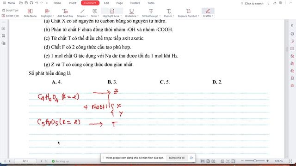Image resolution: width=296 pixels, height=166 pixels.
Task: Click the zoom out minus button
Action: click(x=242, y=161)
